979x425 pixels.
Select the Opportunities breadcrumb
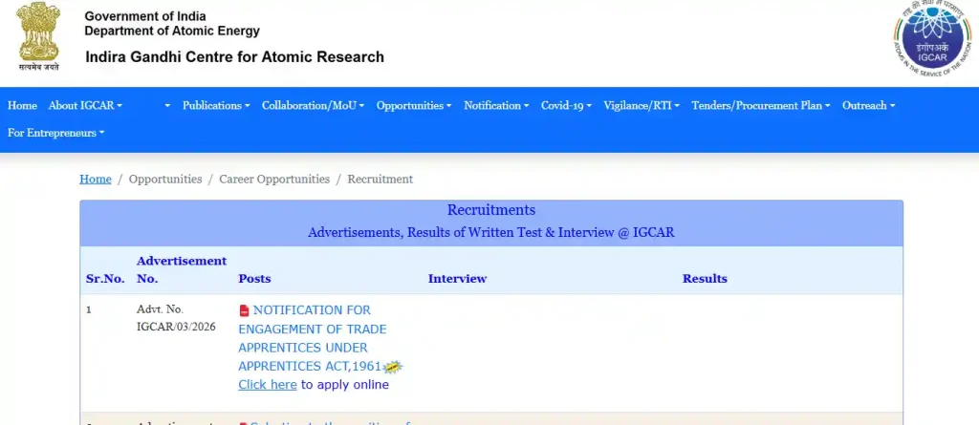(x=165, y=180)
